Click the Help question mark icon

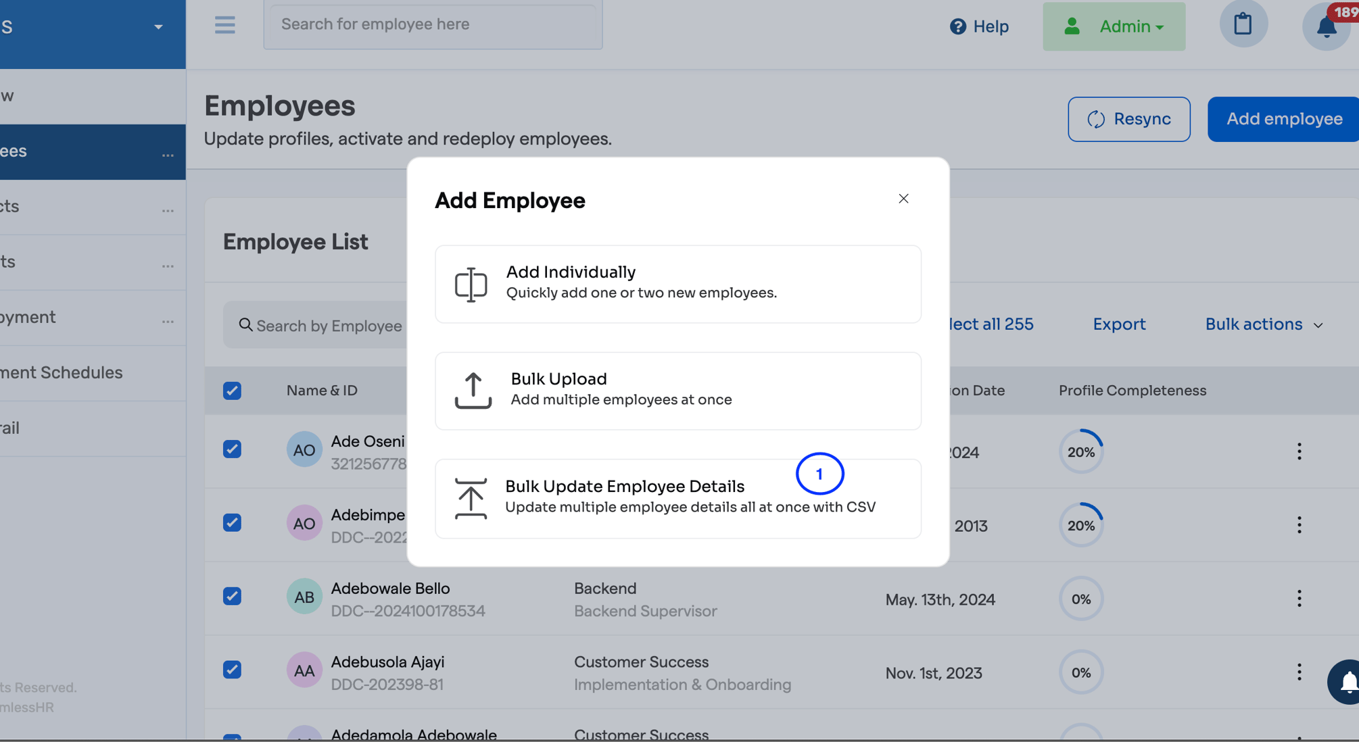(957, 26)
